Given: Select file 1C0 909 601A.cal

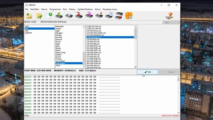Looking at the screenshot, I should tap(110, 31).
